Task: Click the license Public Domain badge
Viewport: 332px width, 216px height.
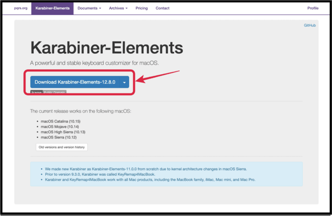Action: click(x=48, y=92)
